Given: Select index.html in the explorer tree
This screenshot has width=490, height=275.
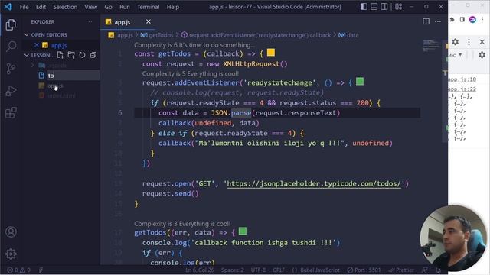Looking at the screenshot, I should coord(61,95).
